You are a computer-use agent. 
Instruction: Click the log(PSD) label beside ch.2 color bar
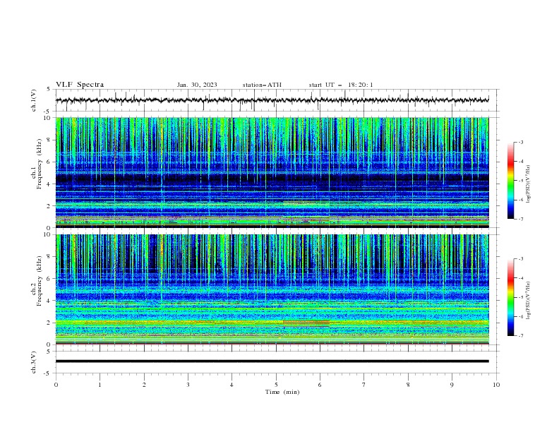(528, 301)
